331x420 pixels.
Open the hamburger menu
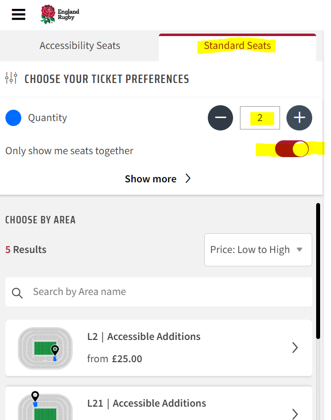click(x=18, y=14)
